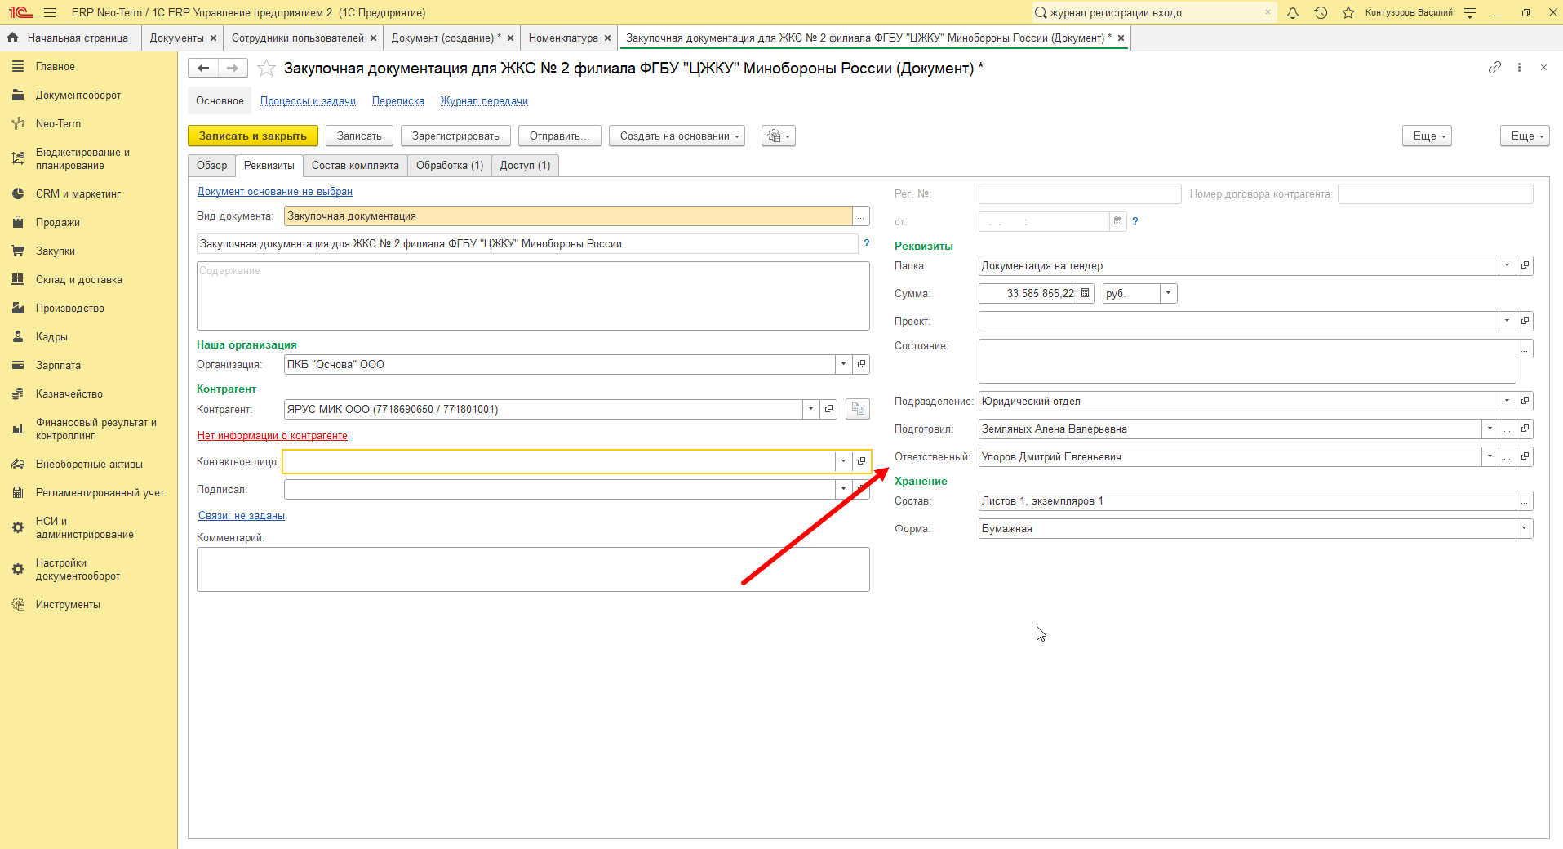Open notifications bell icon

[1293, 12]
